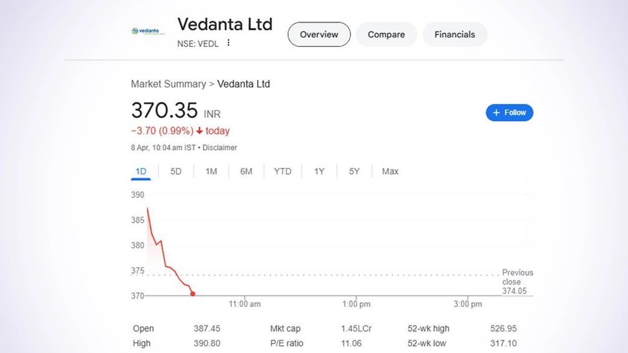This screenshot has width=628, height=353.
Task: Open the three-dot menu beside NSE: VEDL
Action: (x=228, y=43)
